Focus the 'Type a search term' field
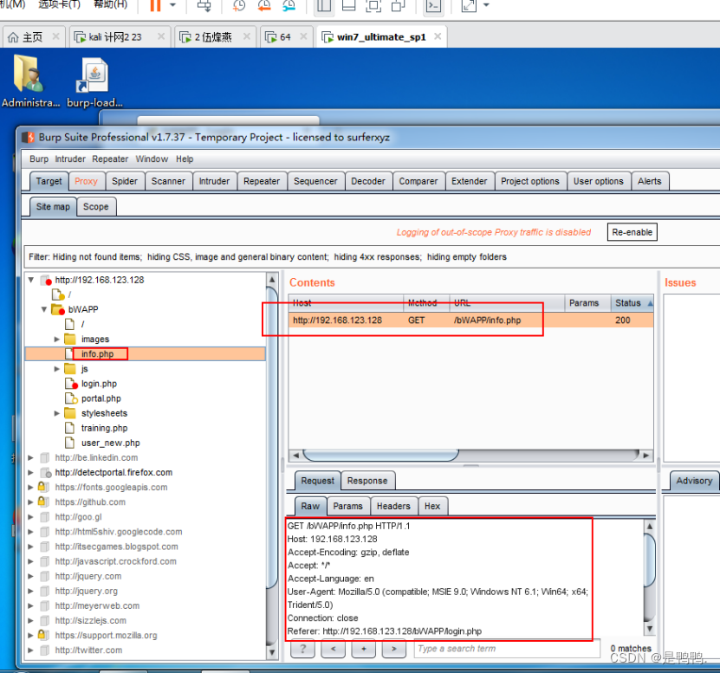Screen dimensions: 720x673 click(507, 649)
